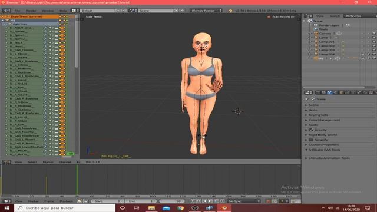Click the Start frame field

click(x=107, y=201)
